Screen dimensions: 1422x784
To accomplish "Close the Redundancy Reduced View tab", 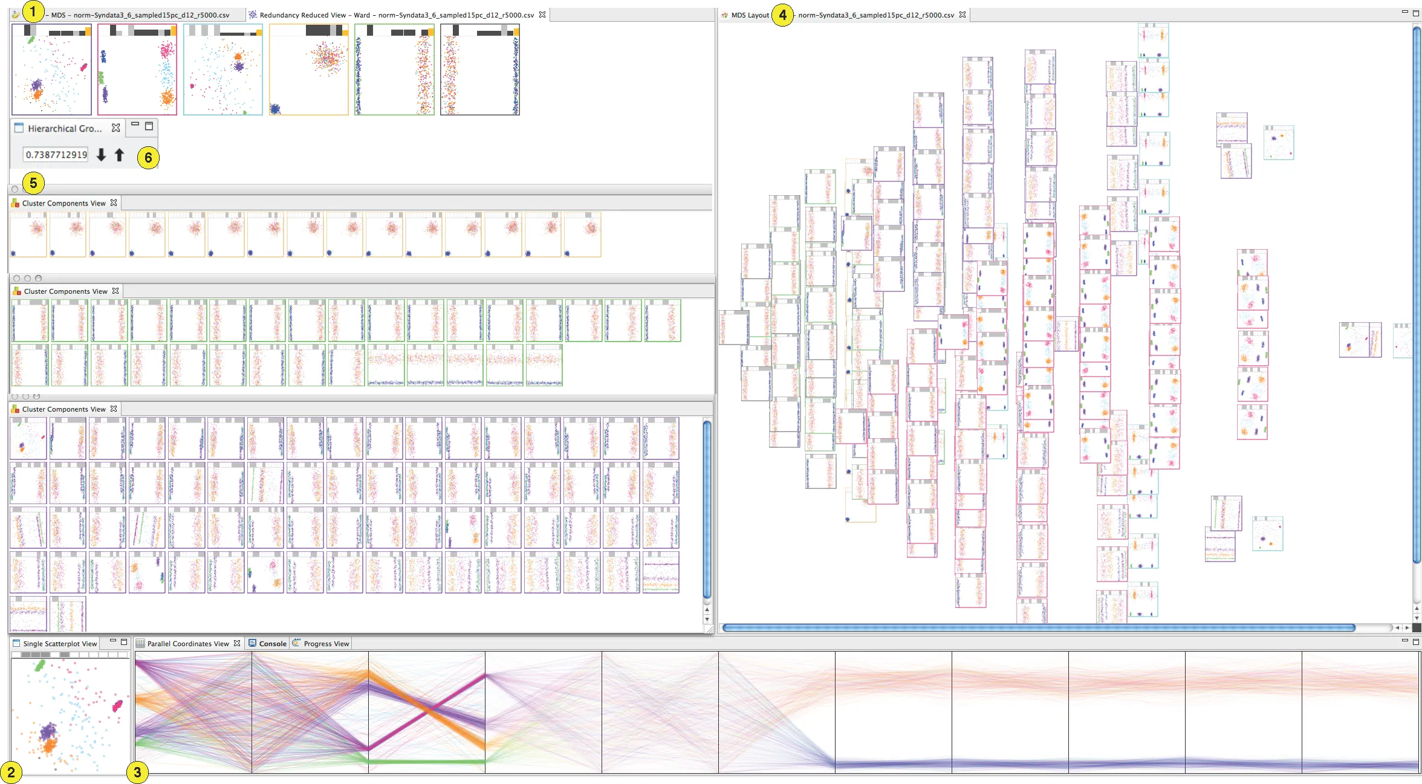I will (x=542, y=15).
